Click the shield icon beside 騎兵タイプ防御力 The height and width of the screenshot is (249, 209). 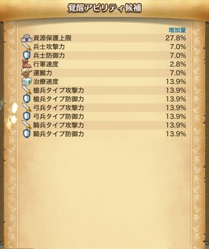click(27, 134)
